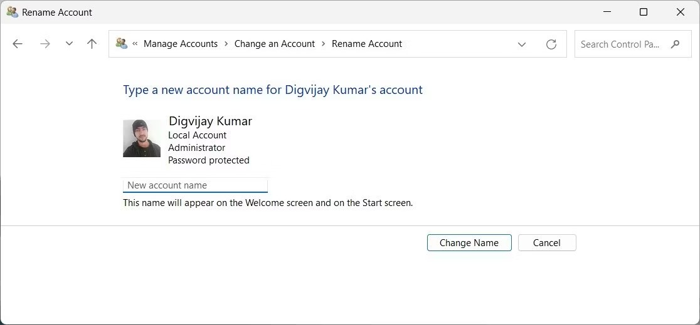Close the Rename Account window

tap(681, 12)
